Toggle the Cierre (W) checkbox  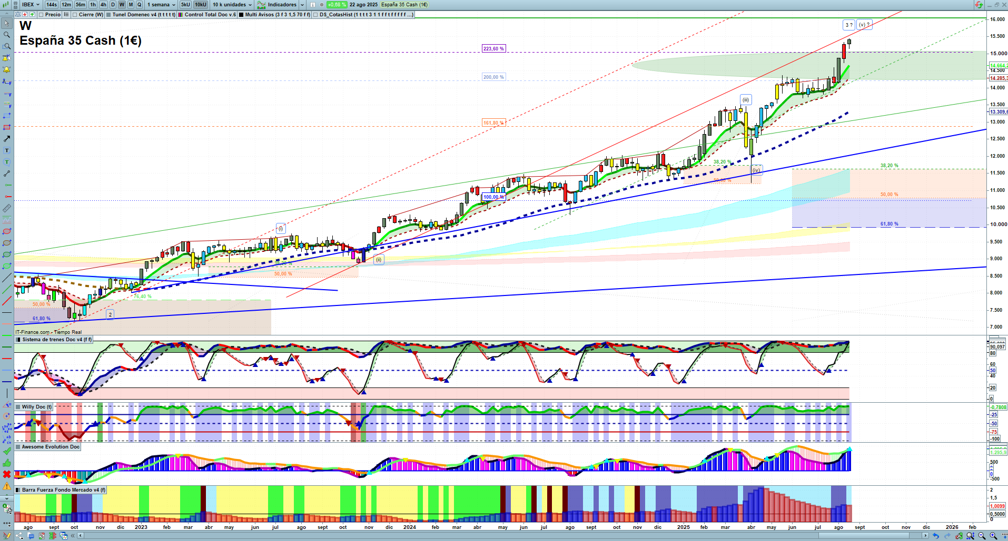pos(75,15)
